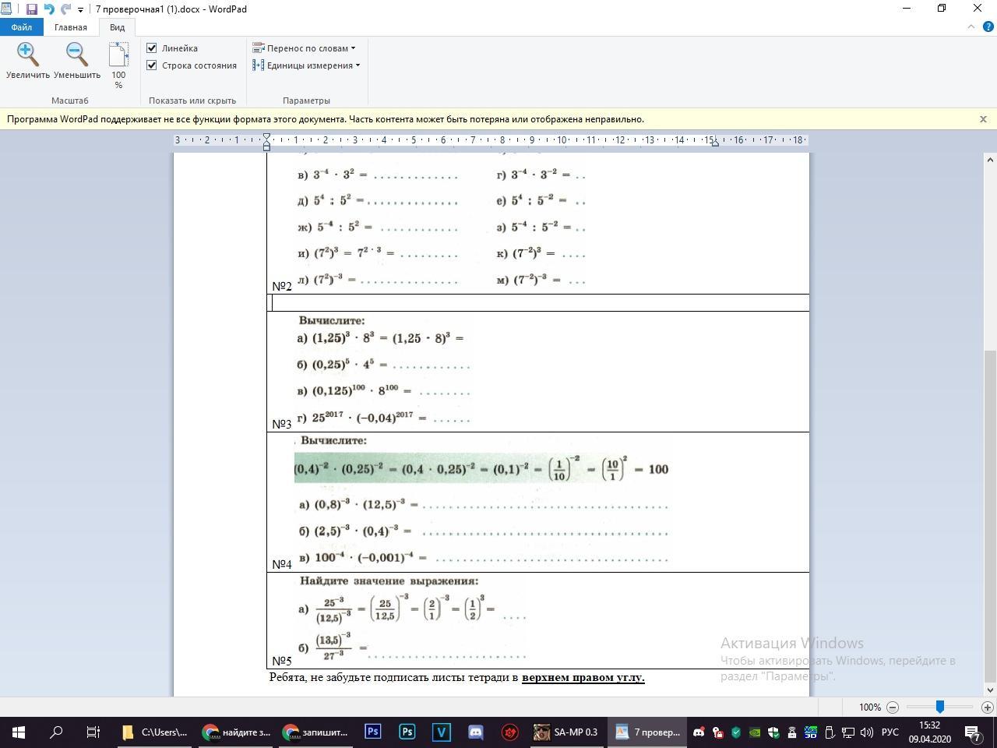
Task: Click the Undo arrow in title bar
Action: (x=49, y=9)
